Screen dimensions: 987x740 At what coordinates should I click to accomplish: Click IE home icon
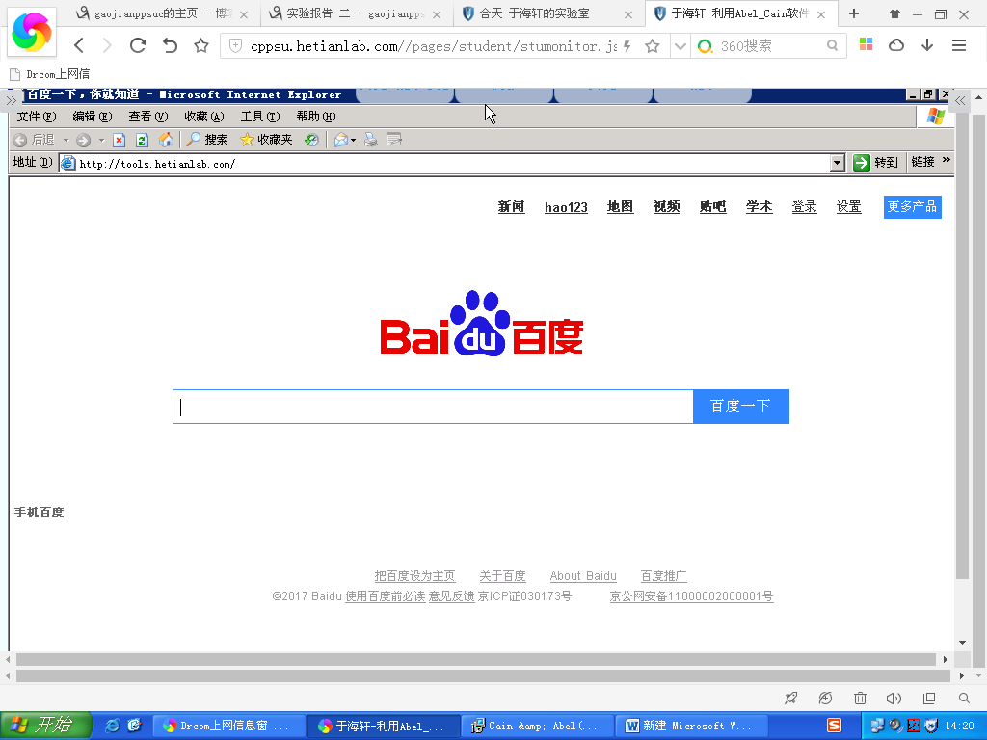(166, 140)
